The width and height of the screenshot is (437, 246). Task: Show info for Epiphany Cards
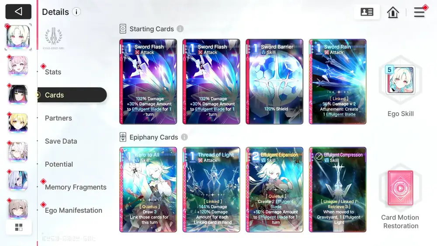click(x=184, y=137)
